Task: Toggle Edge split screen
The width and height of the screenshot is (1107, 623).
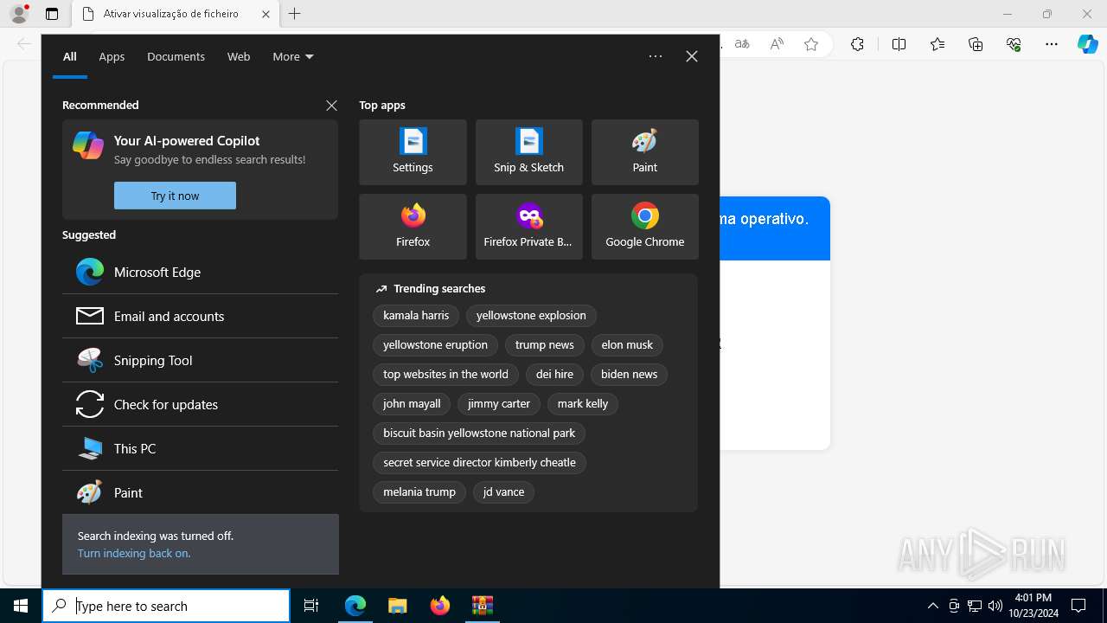Action: tap(899, 44)
